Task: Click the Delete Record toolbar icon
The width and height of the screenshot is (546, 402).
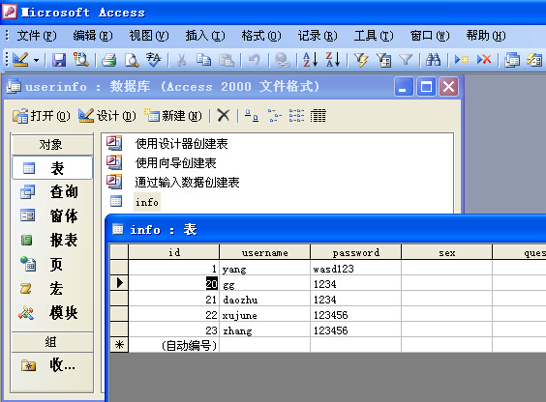Action: [484, 60]
